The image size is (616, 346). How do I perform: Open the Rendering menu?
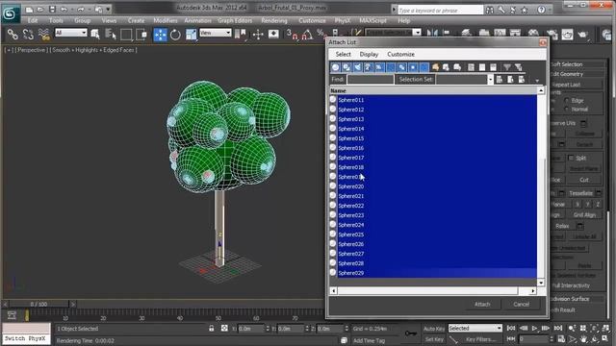[x=274, y=20]
